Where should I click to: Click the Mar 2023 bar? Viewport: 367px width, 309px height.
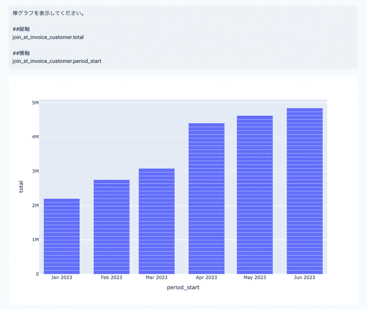click(156, 221)
